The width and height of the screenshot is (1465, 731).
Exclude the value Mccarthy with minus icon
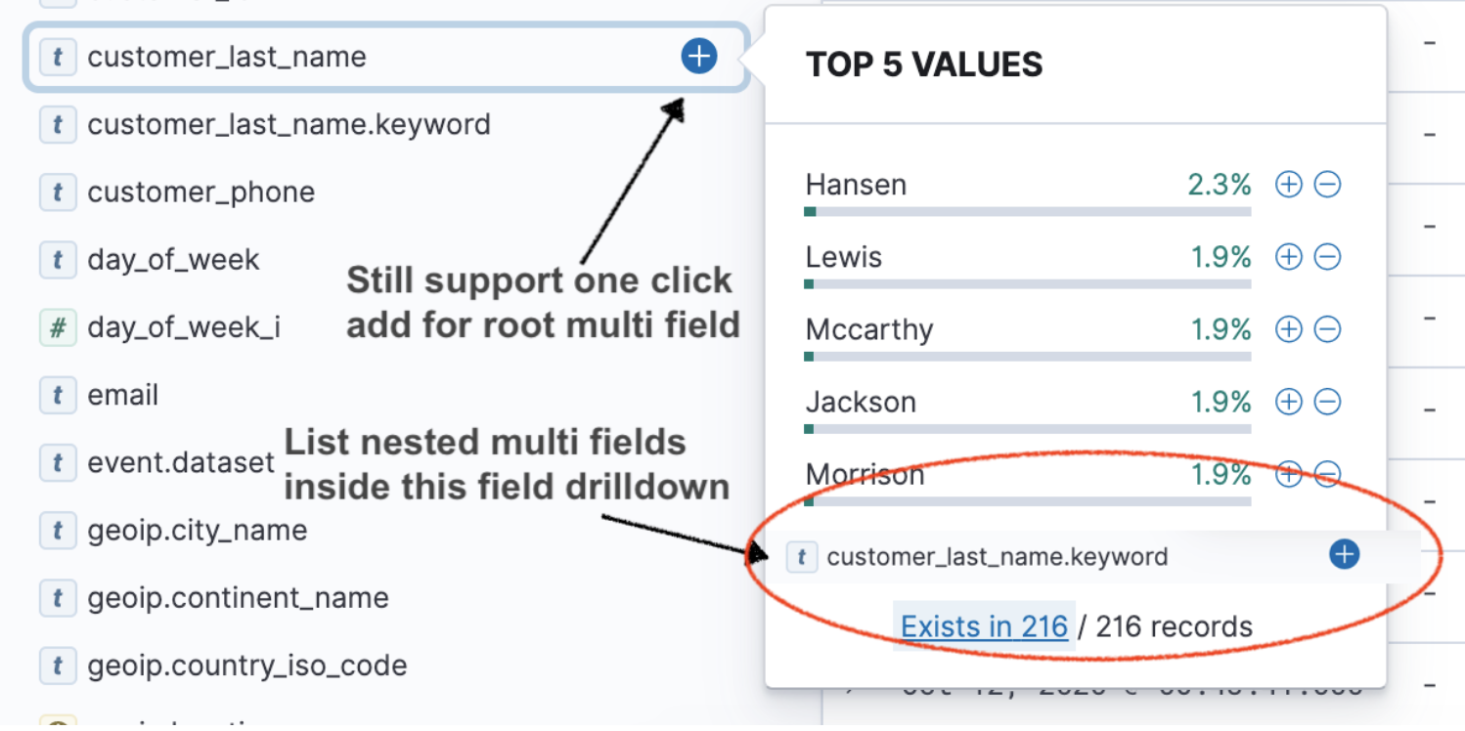pos(1327,329)
